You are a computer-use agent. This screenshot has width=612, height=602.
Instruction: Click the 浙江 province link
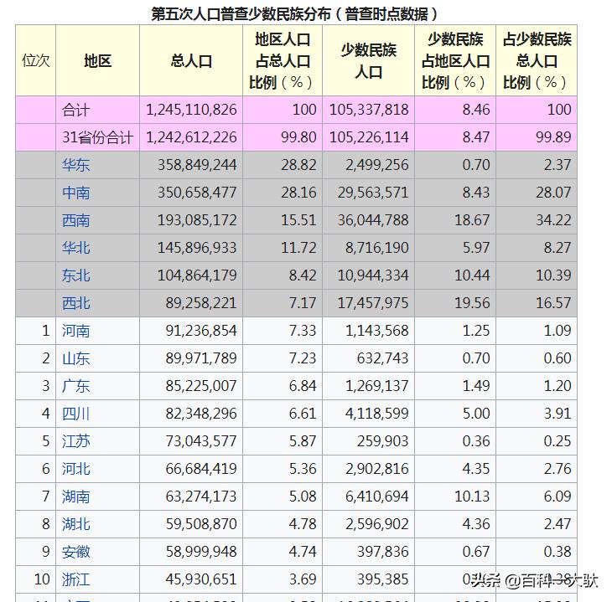point(76,579)
